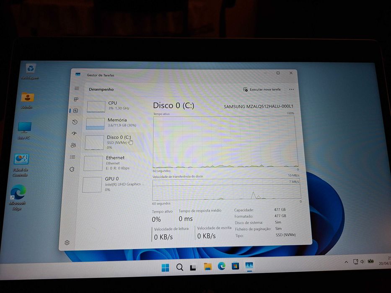Open File Explorer from the taskbar
The width and height of the screenshot is (391, 293).
point(207,267)
